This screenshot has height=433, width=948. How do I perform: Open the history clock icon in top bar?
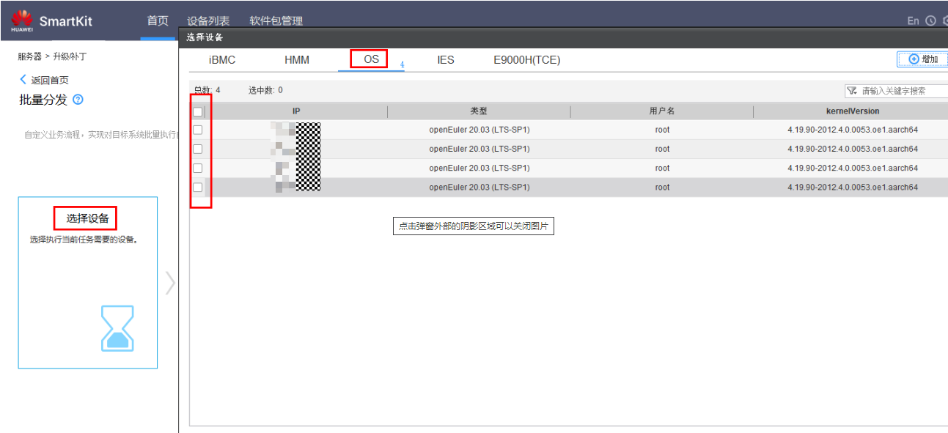930,21
